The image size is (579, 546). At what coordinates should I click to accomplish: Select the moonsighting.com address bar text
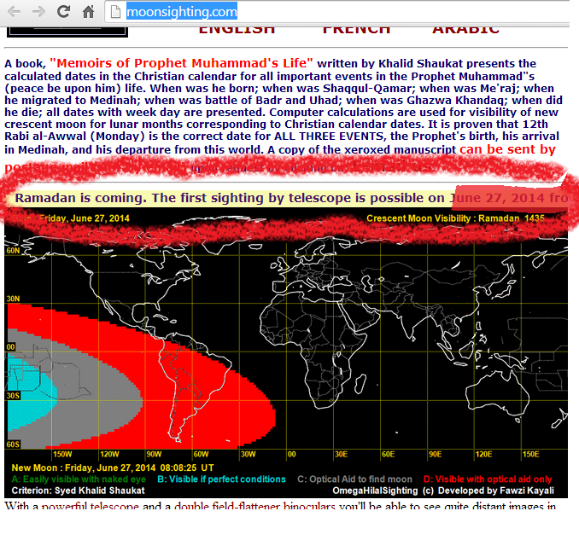[182, 12]
